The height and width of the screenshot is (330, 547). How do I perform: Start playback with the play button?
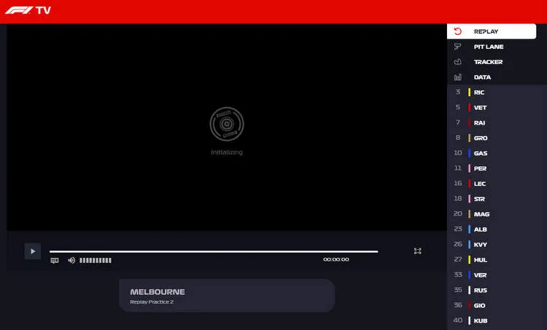(33, 251)
